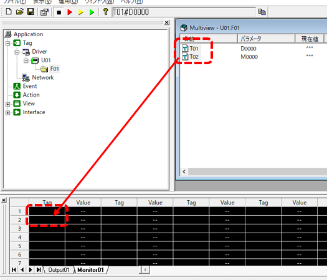Click the Network computers icon
The image size is (327, 280).
click(x=26, y=78)
